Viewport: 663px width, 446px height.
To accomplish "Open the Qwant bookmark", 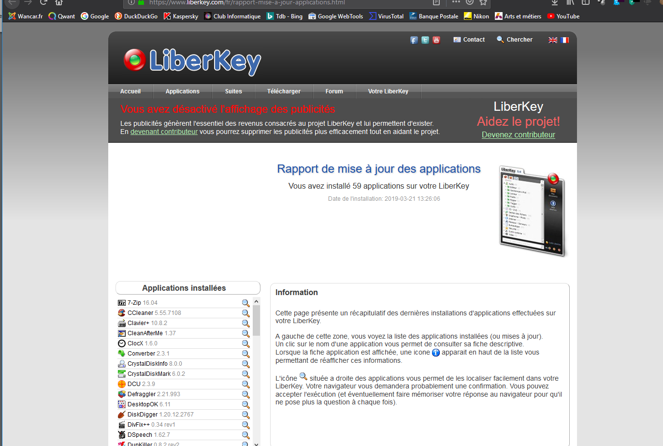I will pyautogui.click(x=62, y=16).
